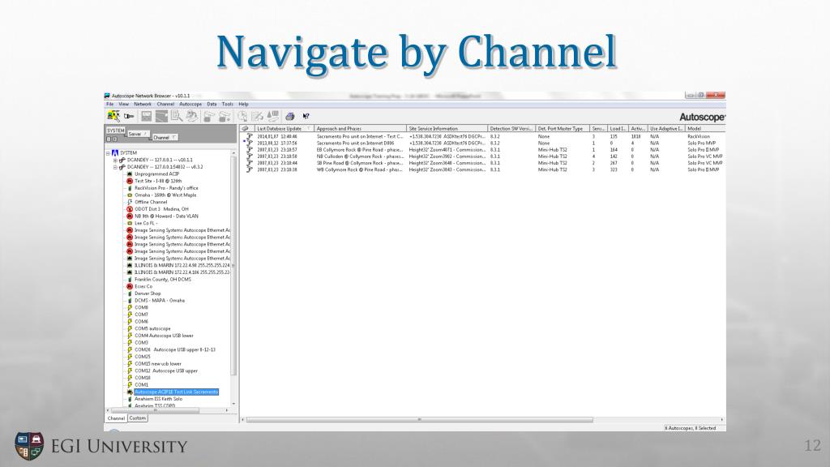Sort by Last Database Update column
This screenshot has height=467, width=830.
tap(285, 129)
